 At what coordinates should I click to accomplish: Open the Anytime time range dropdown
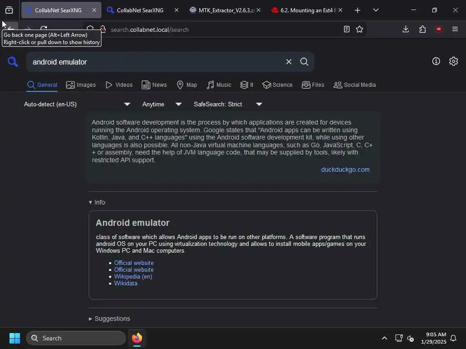[162, 104]
